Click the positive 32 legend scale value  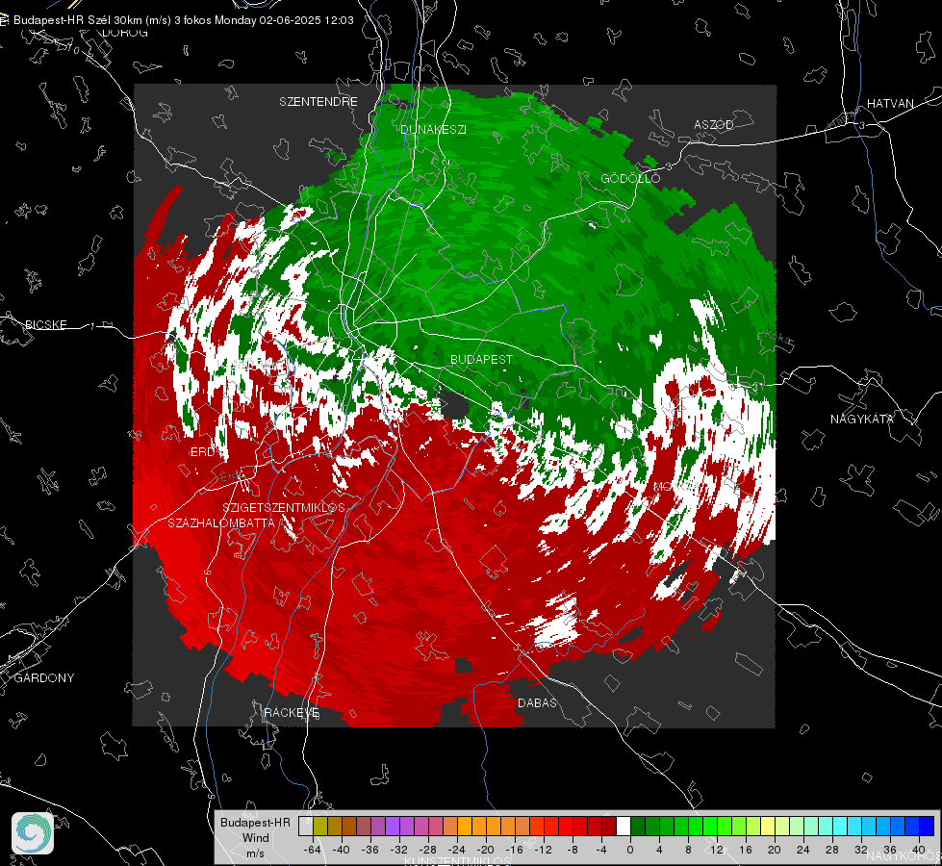861,850
